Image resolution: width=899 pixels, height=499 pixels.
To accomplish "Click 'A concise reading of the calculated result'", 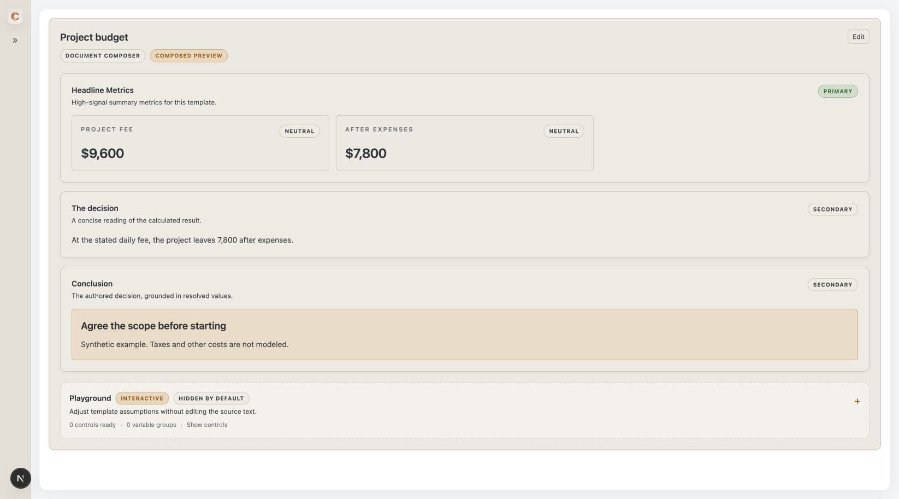I will pyautogui.click(x=137, y=220).
